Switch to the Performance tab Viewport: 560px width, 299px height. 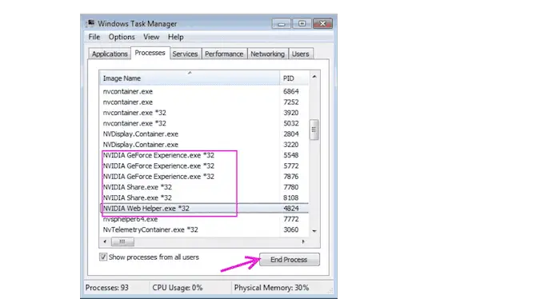tap(224, 54)
